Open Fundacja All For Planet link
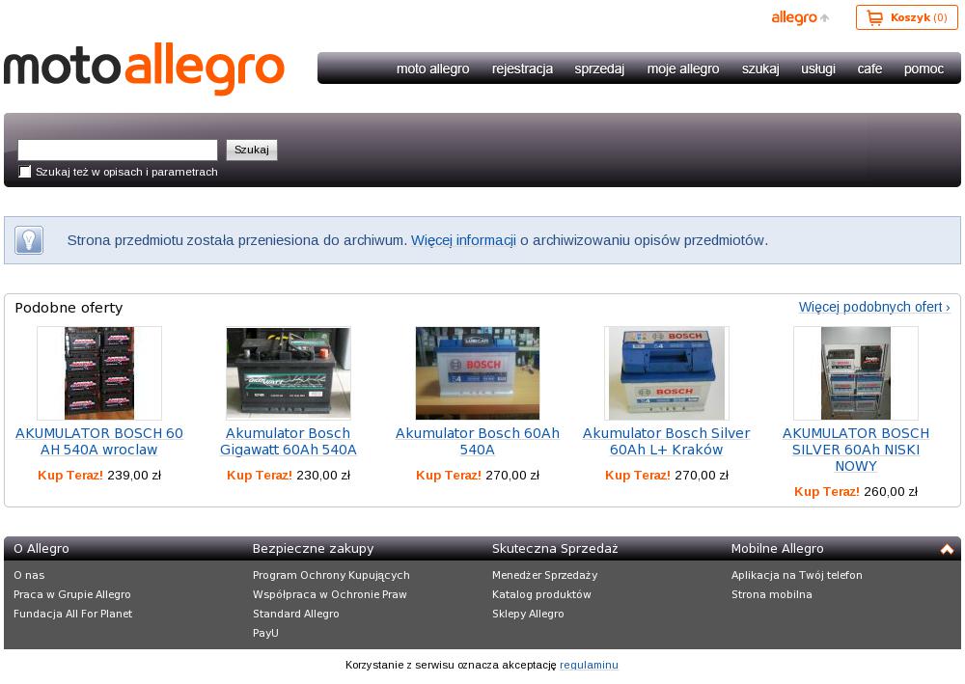Viewport: 965px width, 684px height. [72, 614]
